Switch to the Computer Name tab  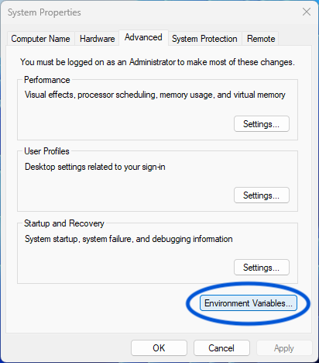[40, 39]
